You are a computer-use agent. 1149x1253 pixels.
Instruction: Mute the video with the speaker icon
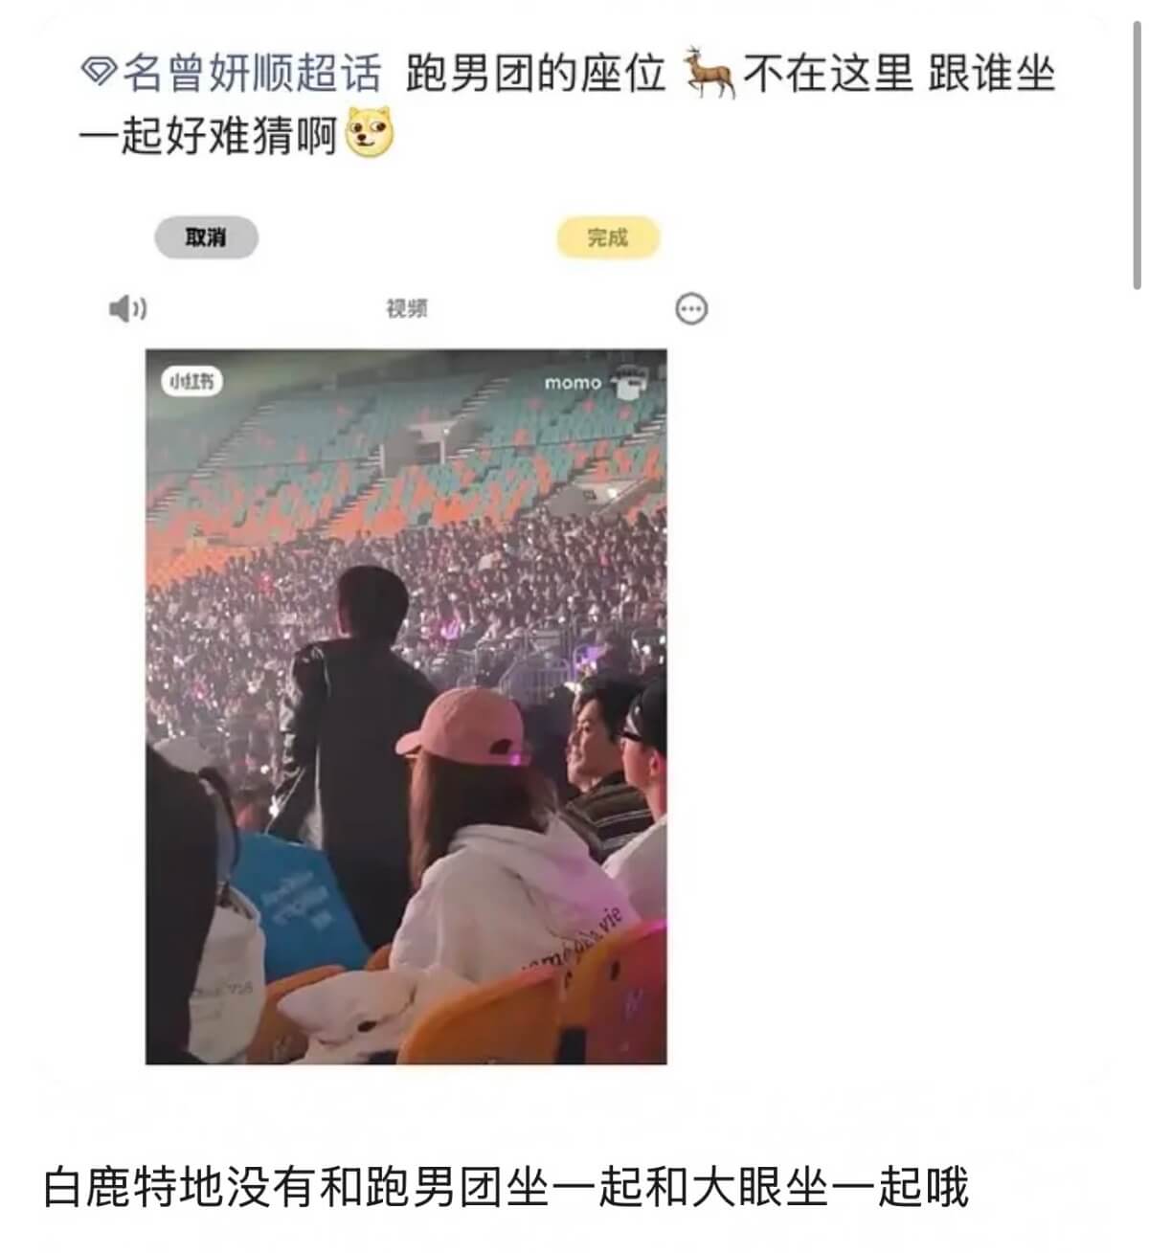pos(127,309)
